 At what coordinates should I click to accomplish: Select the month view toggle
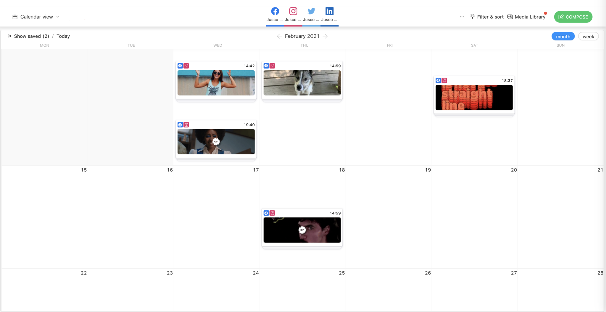[563, 36]
